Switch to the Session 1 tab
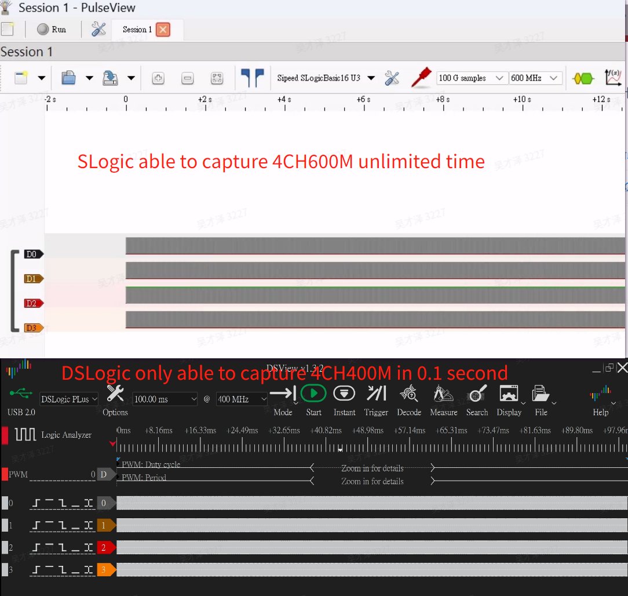This screenshot has height=596, width=628. coord(137,29)
